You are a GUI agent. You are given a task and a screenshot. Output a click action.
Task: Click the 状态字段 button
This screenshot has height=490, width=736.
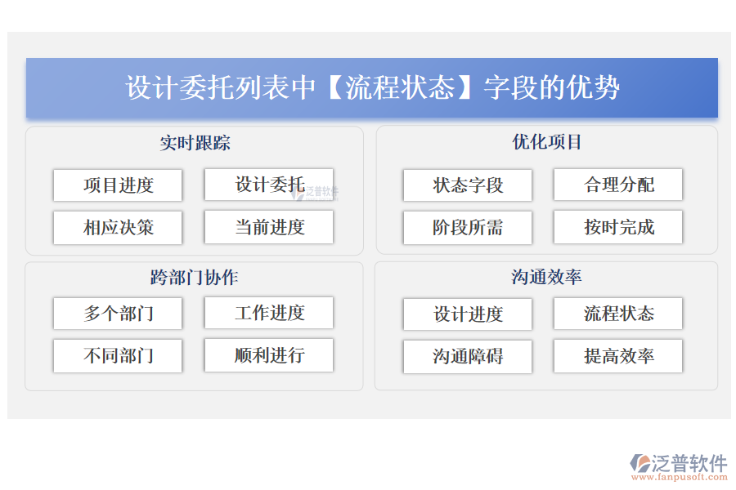pos(466,185)
